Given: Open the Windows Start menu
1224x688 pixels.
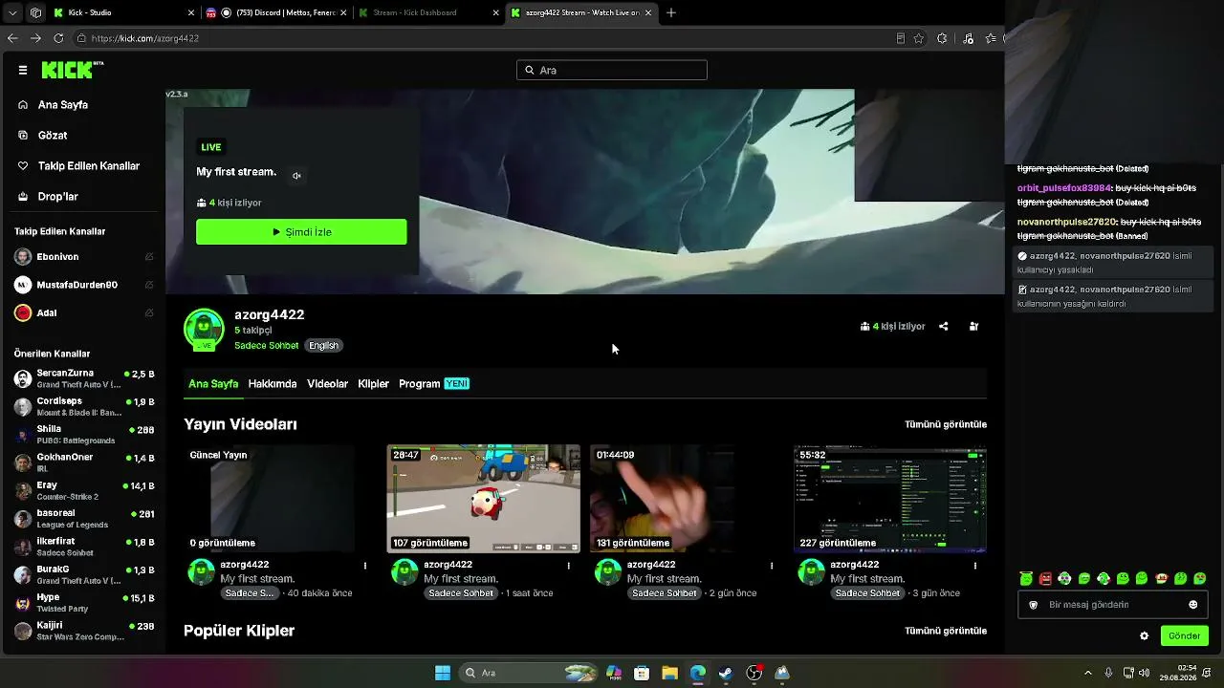Looking at the screenshot, I should (443, 673).
